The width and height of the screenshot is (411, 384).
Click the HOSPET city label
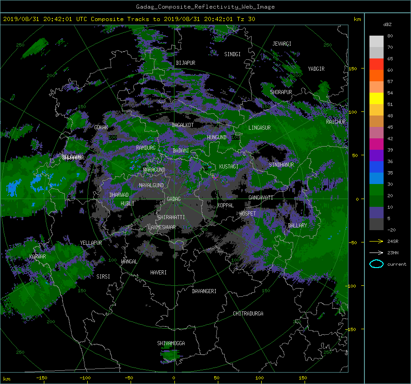pyautogui.click(x=248, y=214)
